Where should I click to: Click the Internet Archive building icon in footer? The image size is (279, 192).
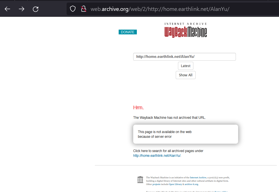click(140, 179)
